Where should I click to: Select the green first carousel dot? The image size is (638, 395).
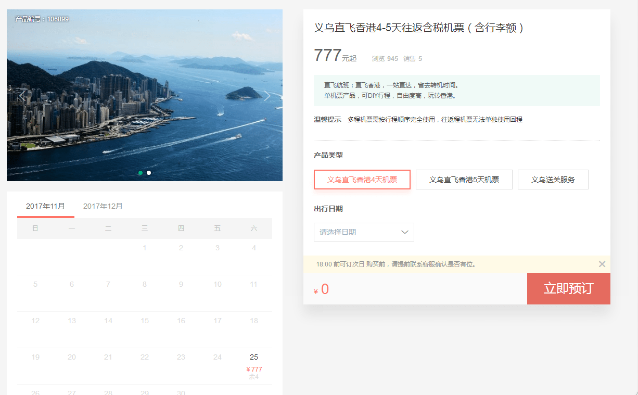pos(141,173)
